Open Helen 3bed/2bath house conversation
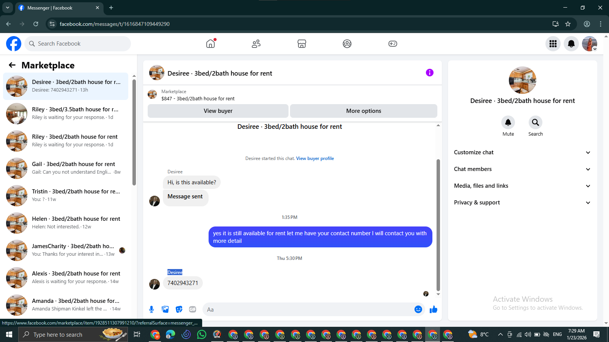 click(65, 223)
